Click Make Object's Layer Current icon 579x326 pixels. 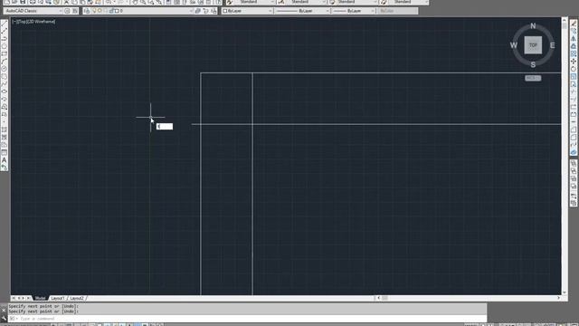(198, 11)
